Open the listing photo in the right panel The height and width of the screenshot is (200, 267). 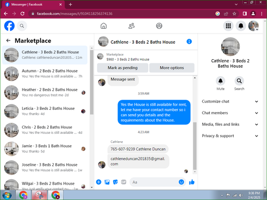pos(230,46)
